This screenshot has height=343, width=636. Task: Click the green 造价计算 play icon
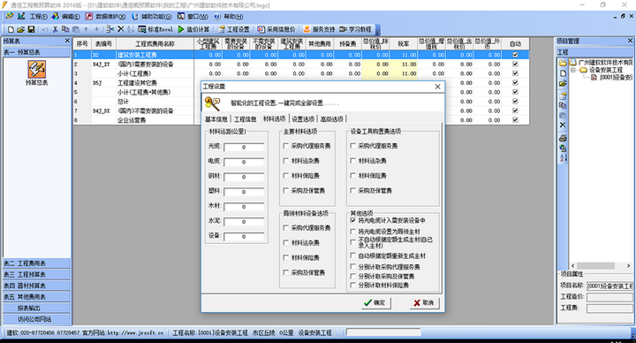coord(181,29)
